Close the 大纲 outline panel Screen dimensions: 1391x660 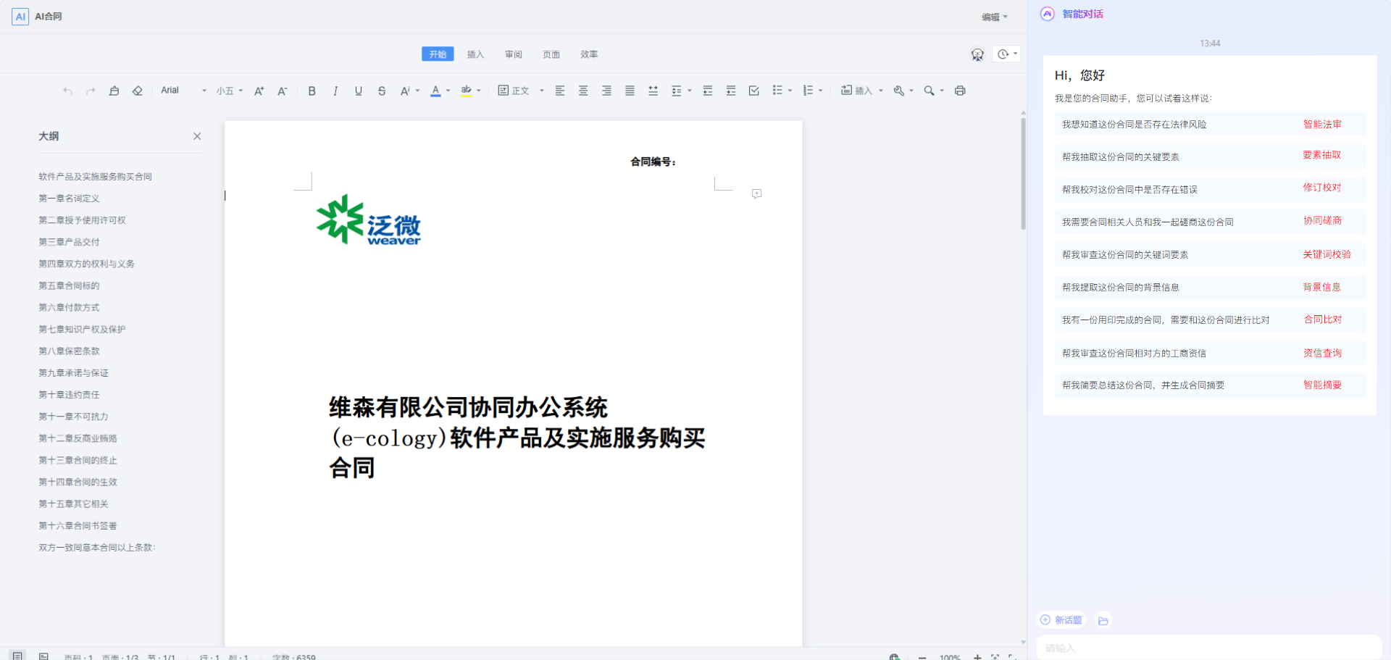[x=197, y=136]
